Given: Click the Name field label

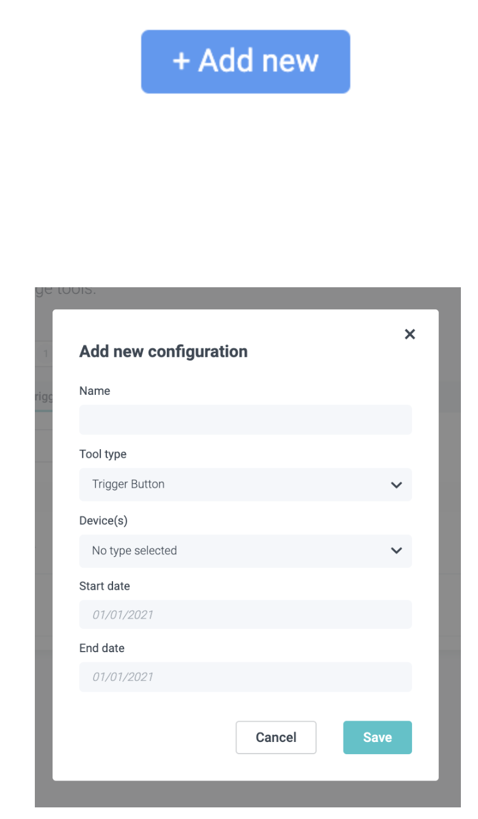Looking at the screenshot, I should [x=95, y=391].
